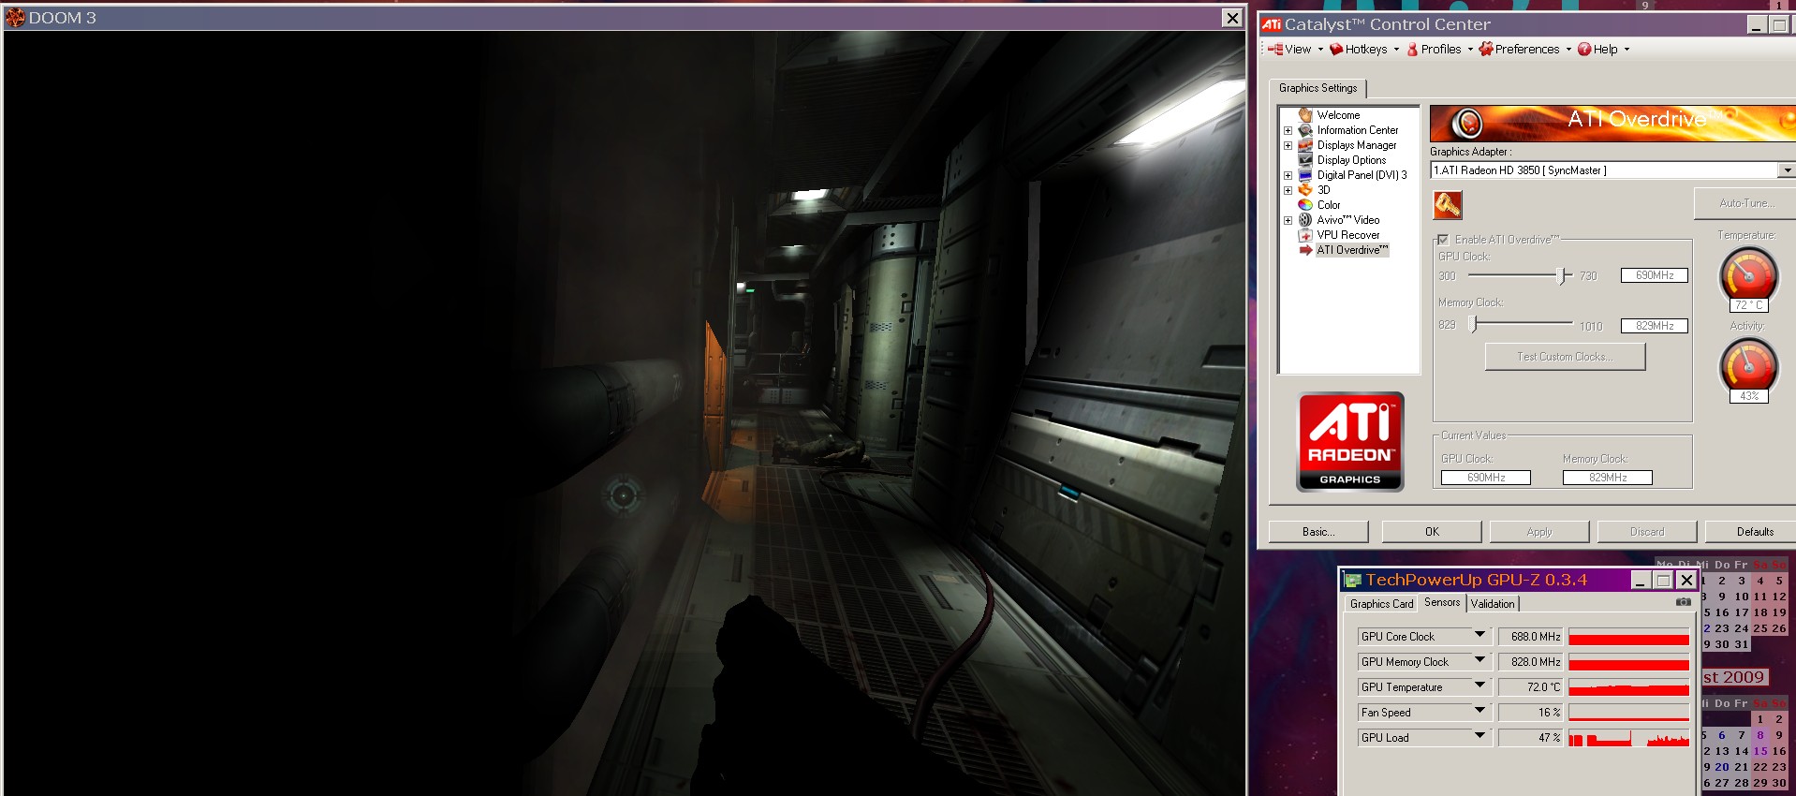Click the Welcome hand icon in the tree
Viewport: 1796px width, 796px height.
click(1305, 115)
